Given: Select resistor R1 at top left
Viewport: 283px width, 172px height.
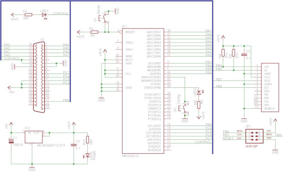Looking at the screenshot, I should pyautogui.click(x=28, y=15).
